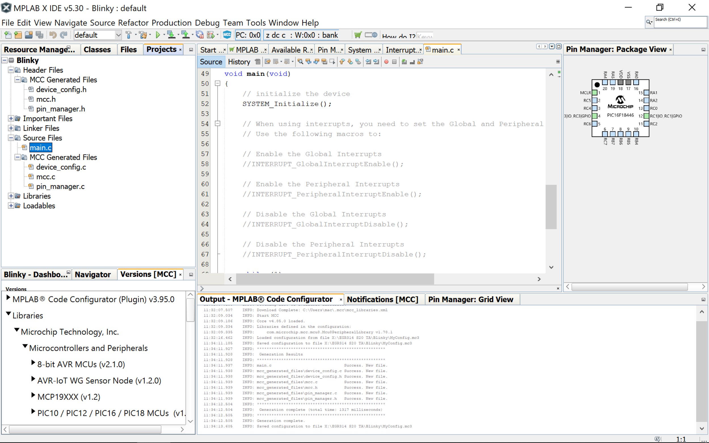709x443 pixels.
Task: Click Next Bookmark down-arrow icon
Action: click(350, 62)
